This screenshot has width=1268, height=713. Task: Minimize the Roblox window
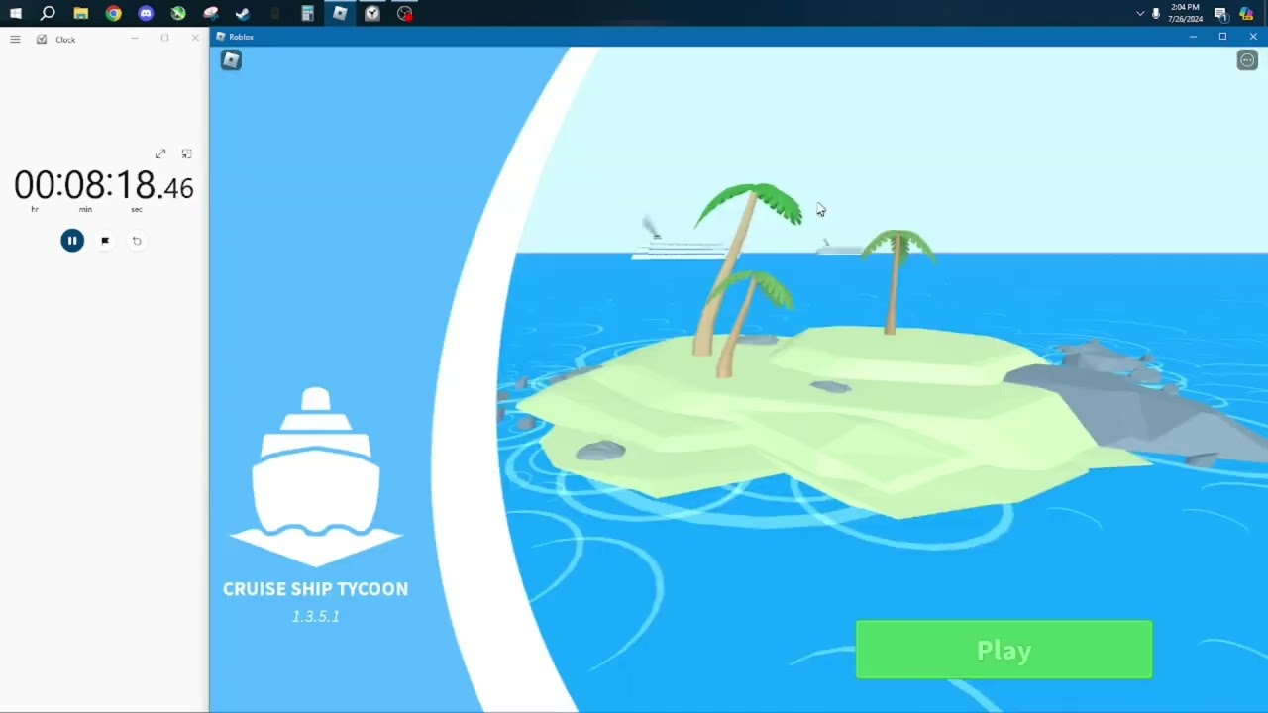1193,37
